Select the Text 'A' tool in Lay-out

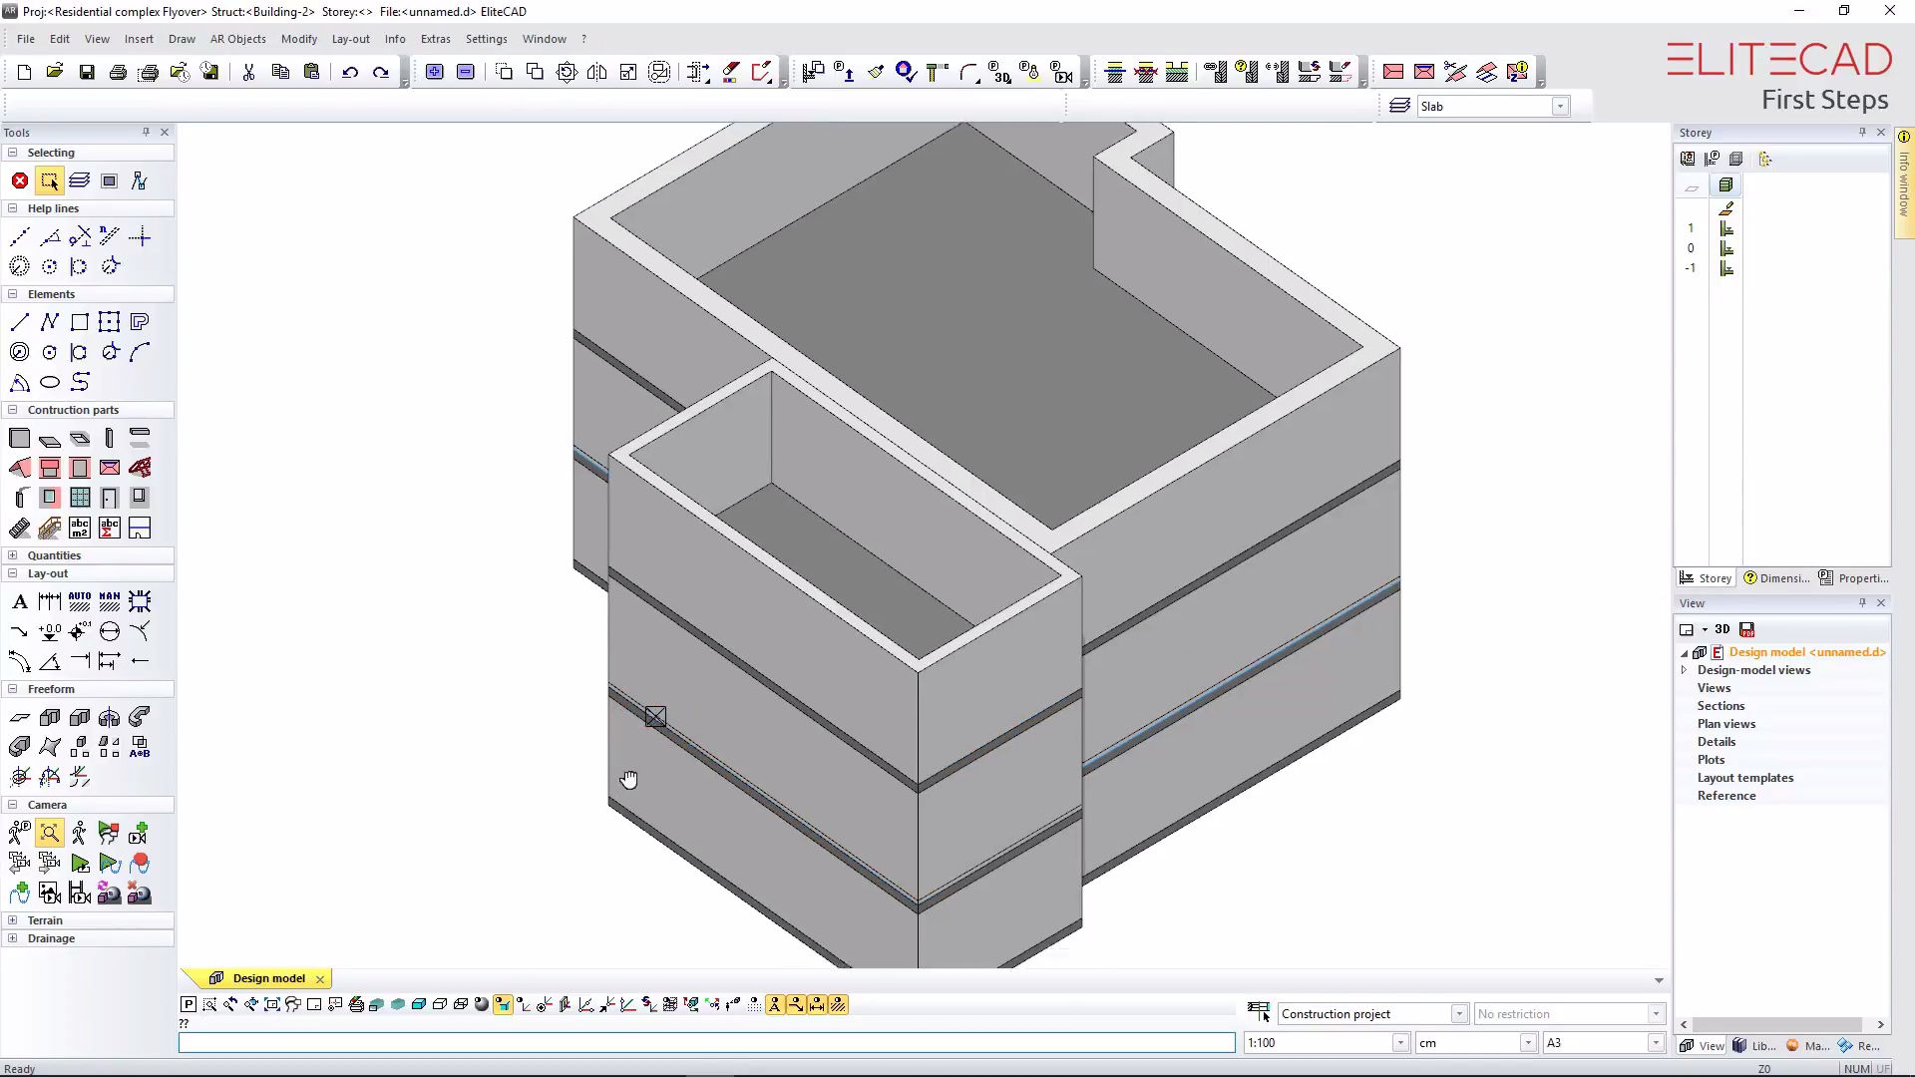coord(20,601)
